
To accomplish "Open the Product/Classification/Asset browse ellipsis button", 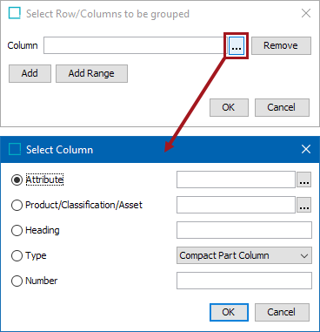I will pyautogui.click(x=303, y=205).
